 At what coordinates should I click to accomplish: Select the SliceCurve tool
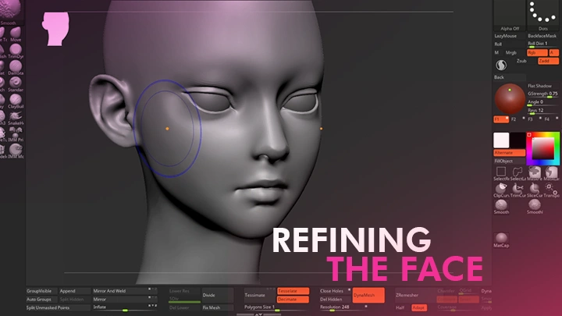click(535, 190)
